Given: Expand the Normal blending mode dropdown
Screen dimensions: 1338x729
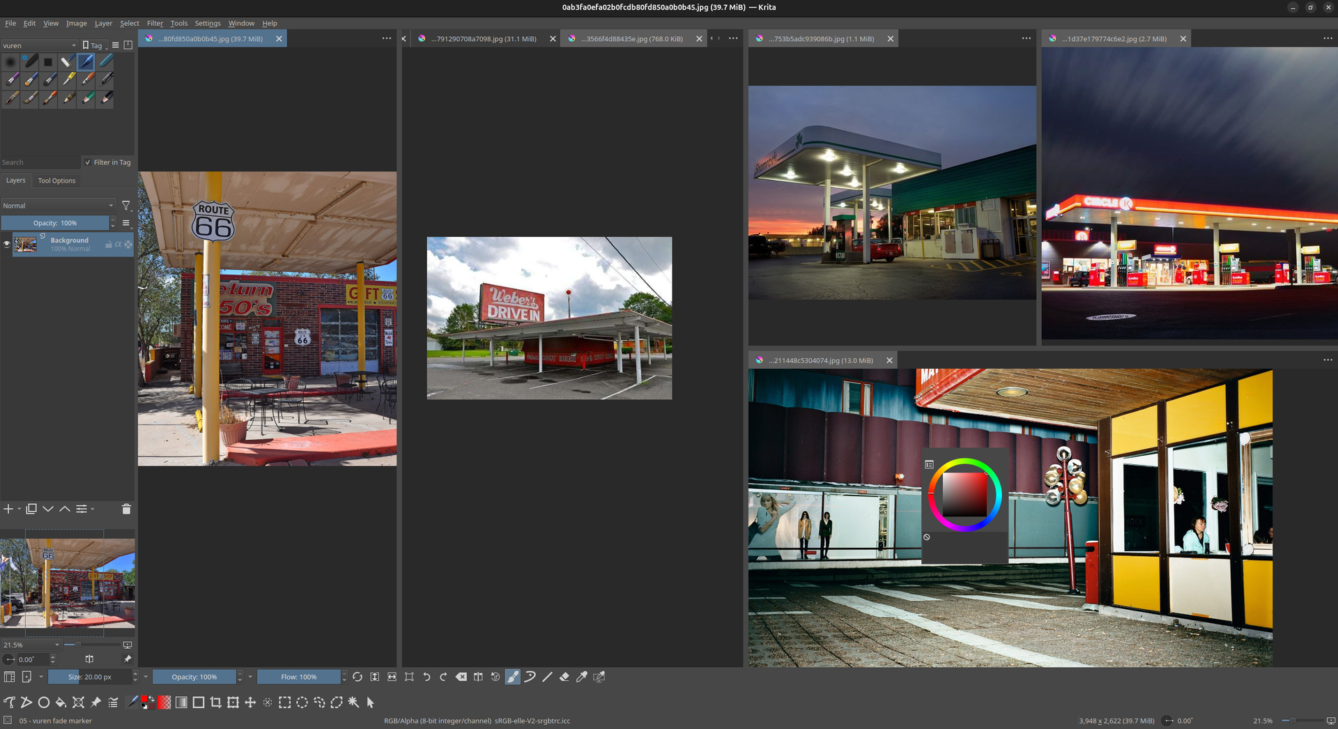Looking at the screenshot, I should click(57, 206).
